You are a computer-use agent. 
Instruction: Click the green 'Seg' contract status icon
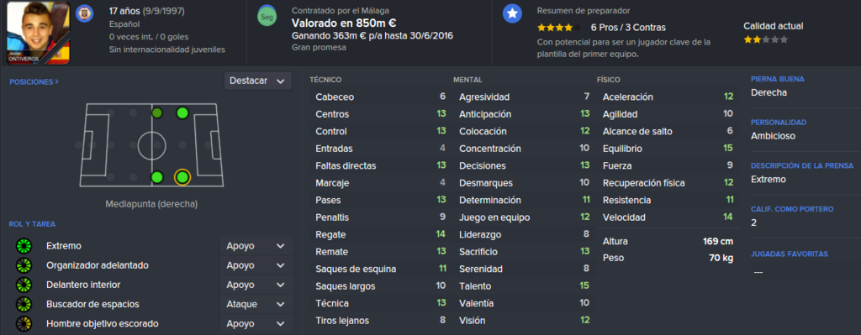point(267,17)
